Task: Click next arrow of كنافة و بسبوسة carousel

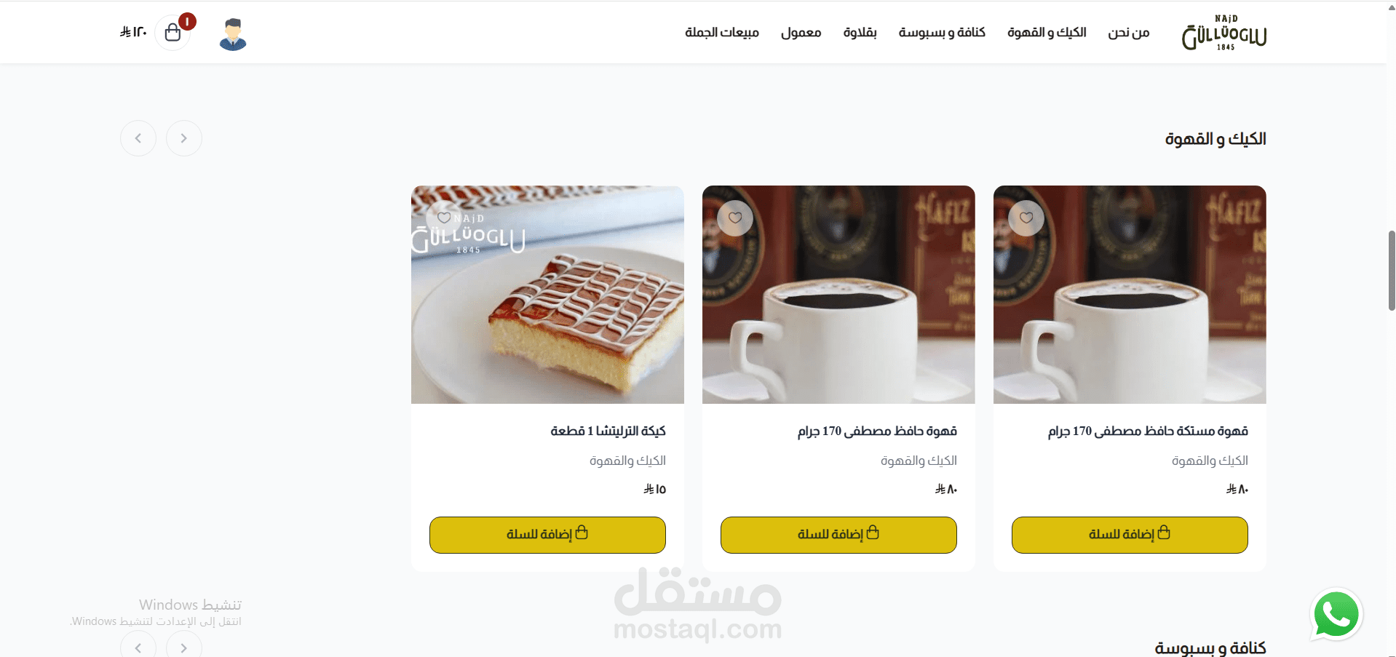Action: pos(183,646)
